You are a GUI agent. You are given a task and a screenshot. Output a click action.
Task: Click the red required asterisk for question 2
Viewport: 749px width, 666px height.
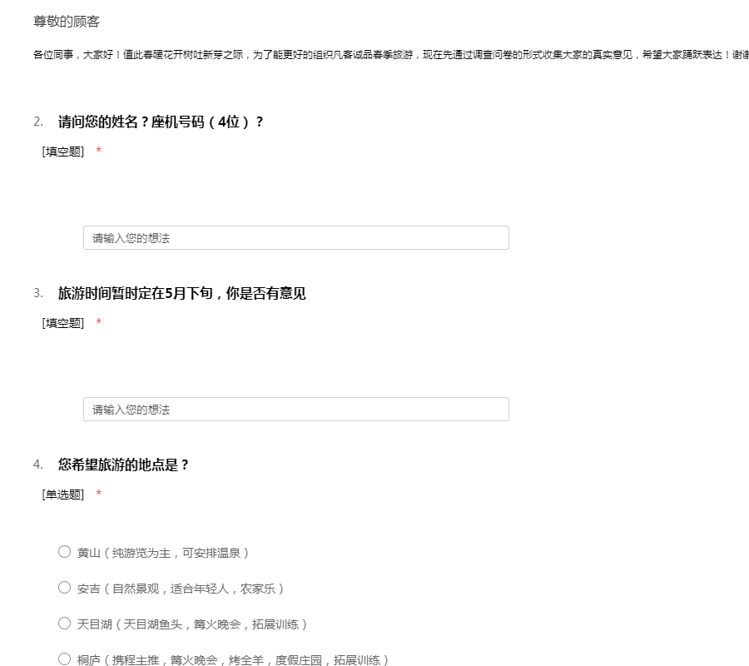pyautogui.click(x=99, y=152)
